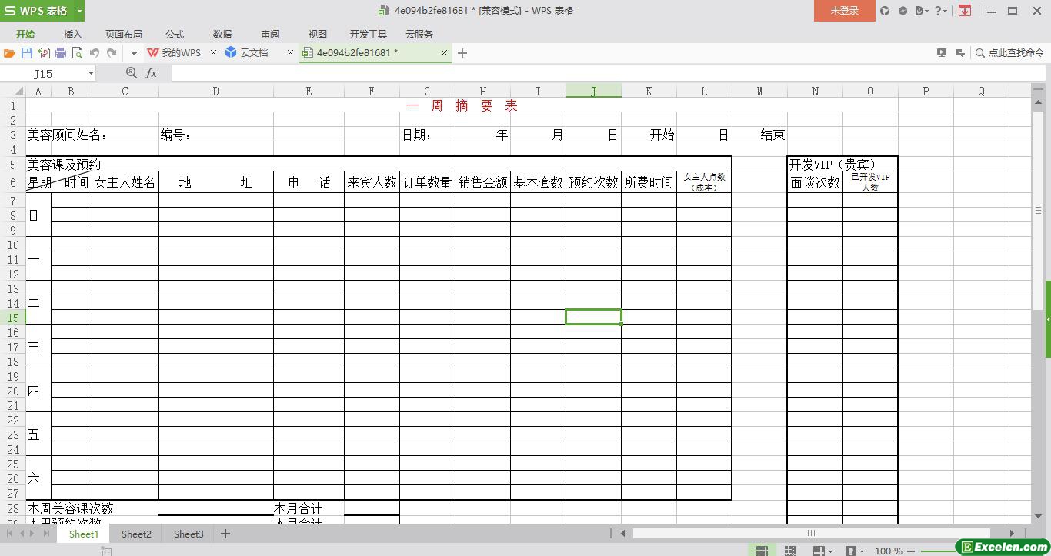1051x556 pixels.
Task: Open the feedback dropdown icon beside help
Action: coord(923,11)
